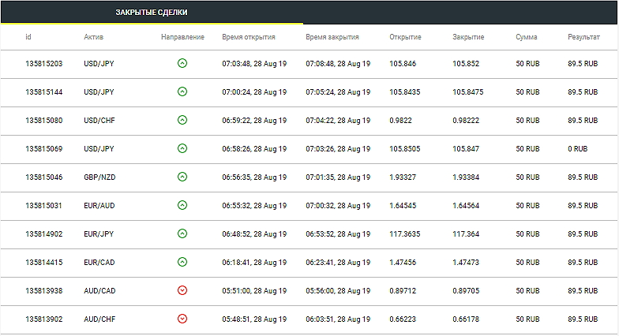Click closing price 1.47473
The image size is (619, 336).
click(466, 262)
